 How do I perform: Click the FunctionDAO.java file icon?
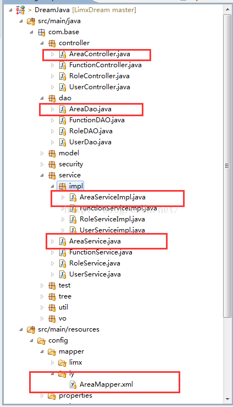pos(63,120)
